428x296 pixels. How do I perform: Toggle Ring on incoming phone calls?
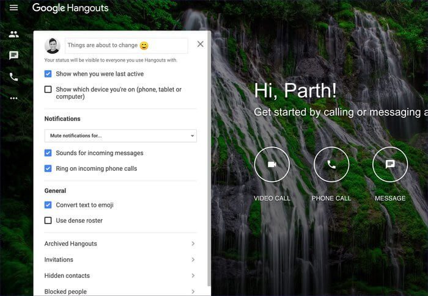(48, 168)
